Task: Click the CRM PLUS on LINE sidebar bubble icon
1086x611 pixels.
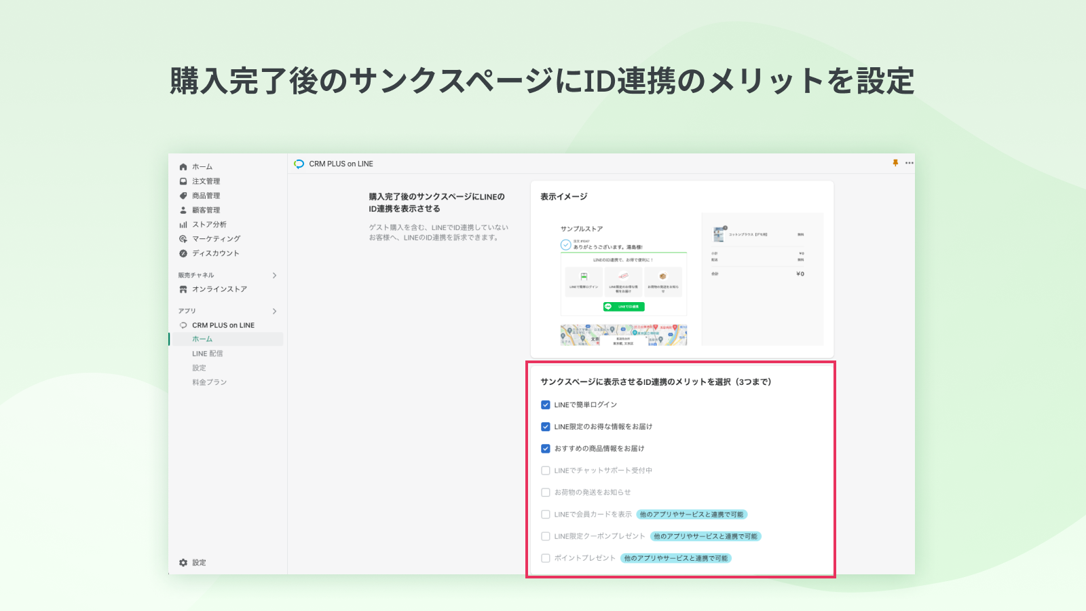Action: point(183,325)
